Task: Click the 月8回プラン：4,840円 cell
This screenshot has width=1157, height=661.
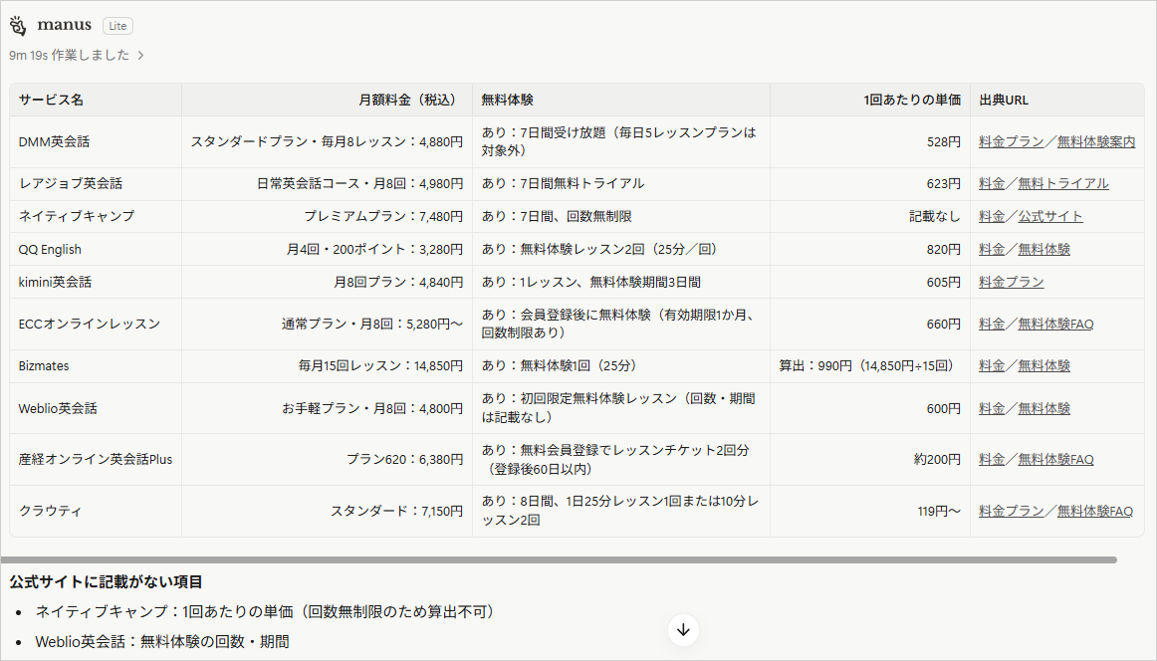Action: (327, 282)
